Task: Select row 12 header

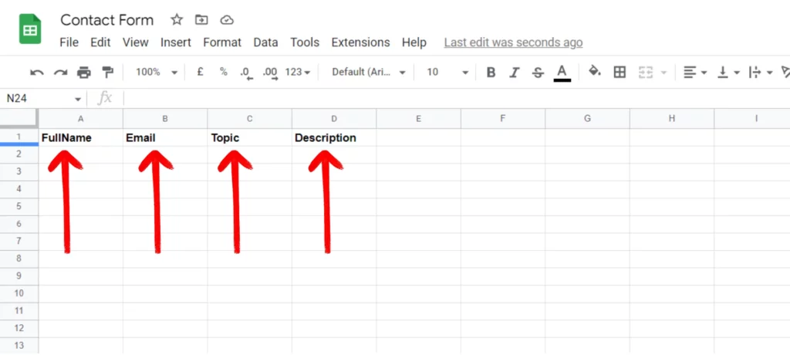Action: tap(19, 328)
